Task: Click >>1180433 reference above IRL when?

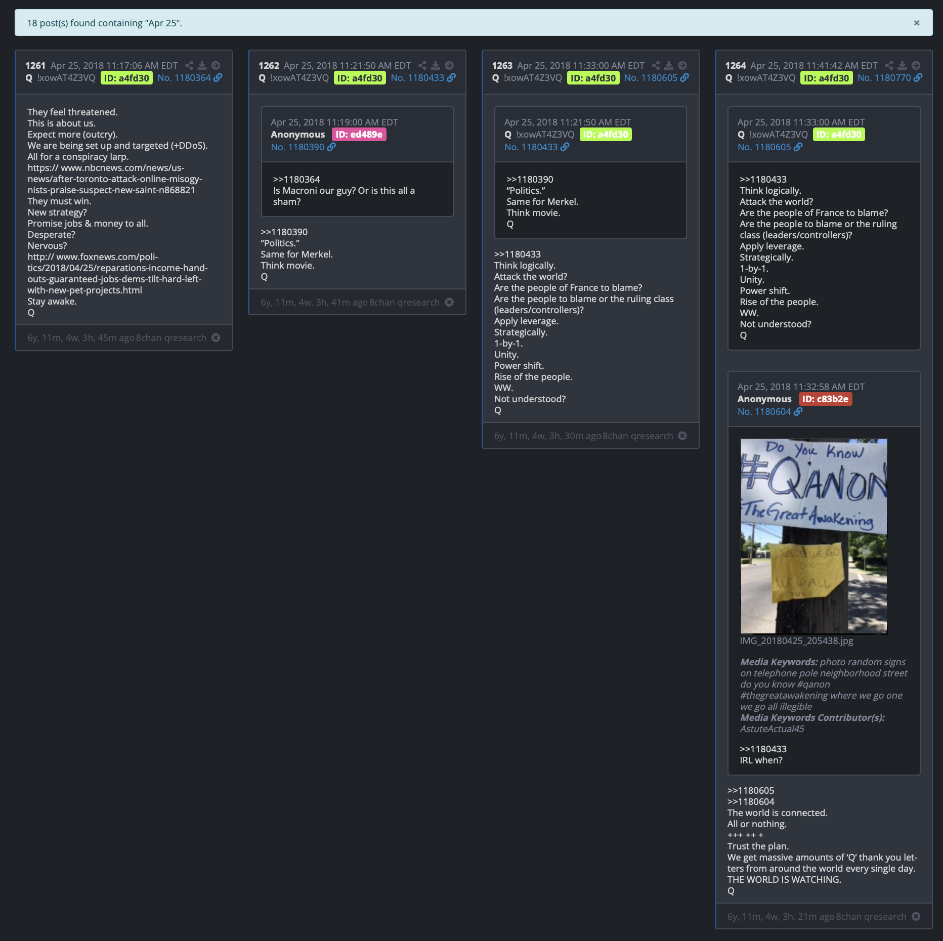Action: 763,749
